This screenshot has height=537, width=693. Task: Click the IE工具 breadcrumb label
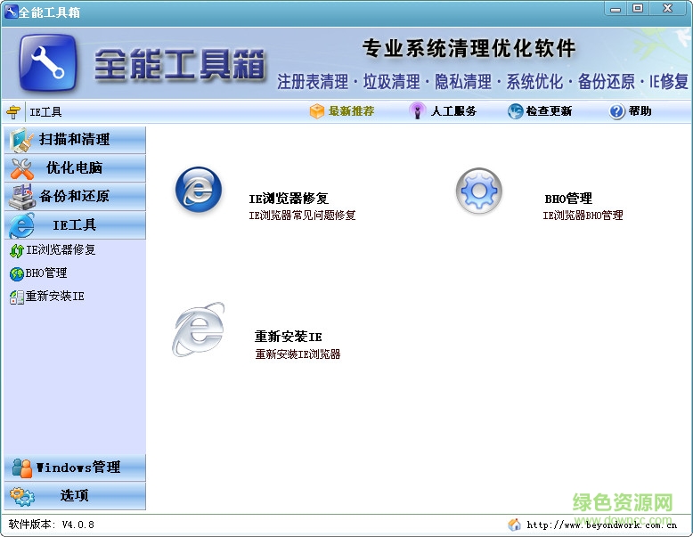(45, 112)
